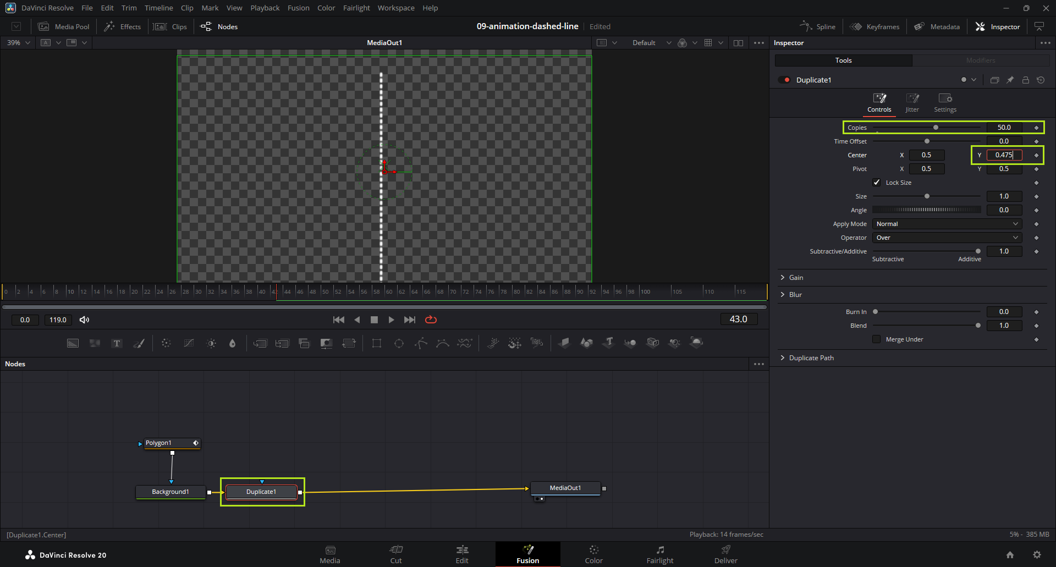
Task: Open the Operator dropdown set to Over
Action: coord(947,238)
